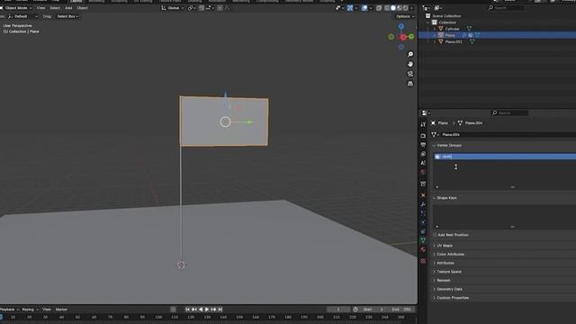
Task: Jump to the timeline end frame
Action: pos(220,310)
